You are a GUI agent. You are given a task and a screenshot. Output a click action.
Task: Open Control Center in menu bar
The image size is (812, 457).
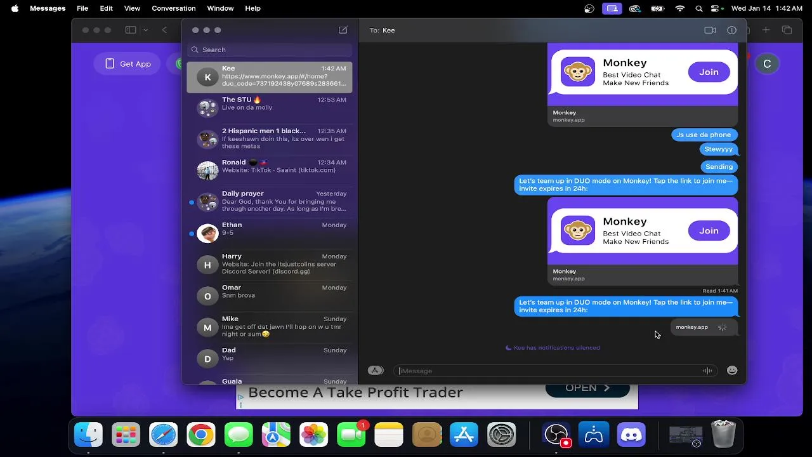[716, 8]
